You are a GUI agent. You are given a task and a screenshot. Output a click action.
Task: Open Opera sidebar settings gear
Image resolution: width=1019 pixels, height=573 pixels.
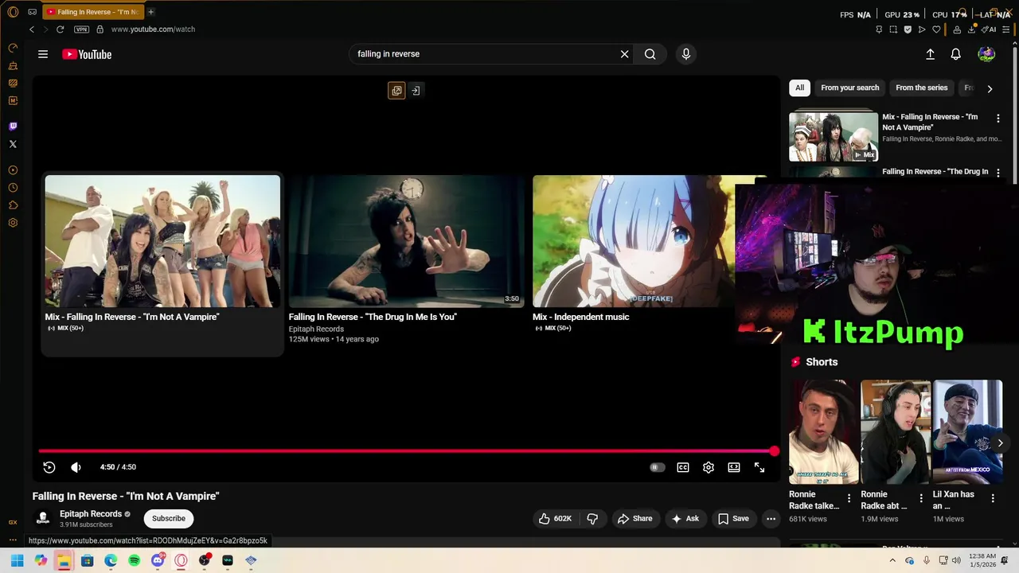tap(13, 223)
